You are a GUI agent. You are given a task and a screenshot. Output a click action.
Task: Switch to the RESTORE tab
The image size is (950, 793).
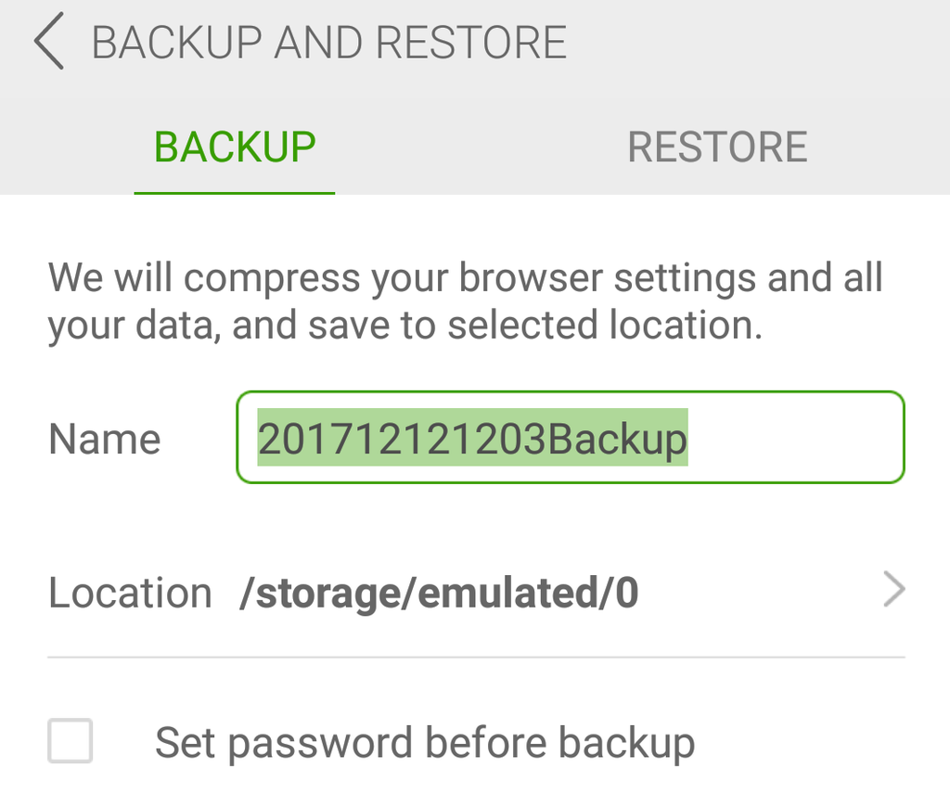click(x=717, y=147)
